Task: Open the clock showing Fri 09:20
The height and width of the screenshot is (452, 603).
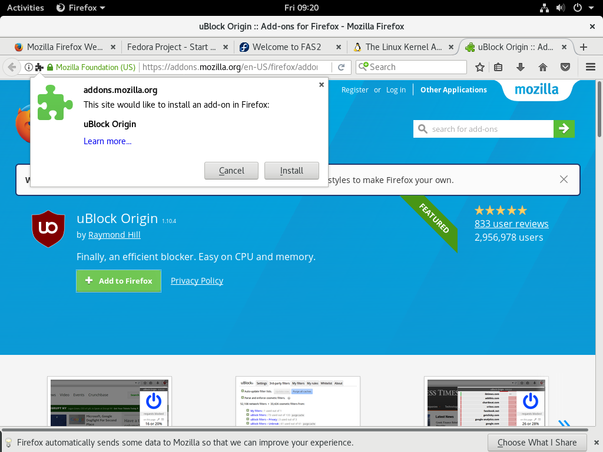Action: pyautogui.click(x=301, y=8)
